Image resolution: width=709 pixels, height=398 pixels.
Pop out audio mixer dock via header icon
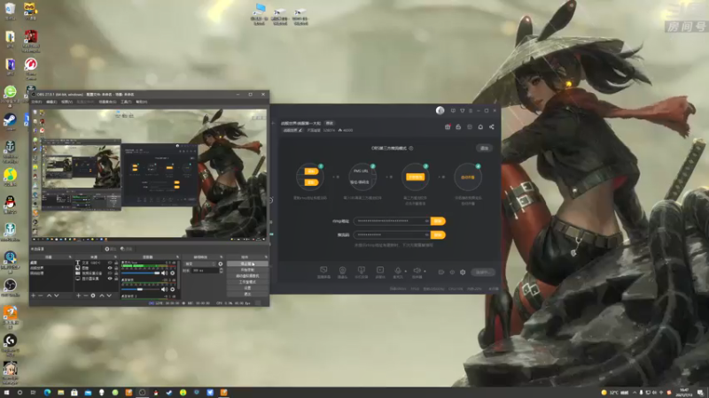point(177,257)
